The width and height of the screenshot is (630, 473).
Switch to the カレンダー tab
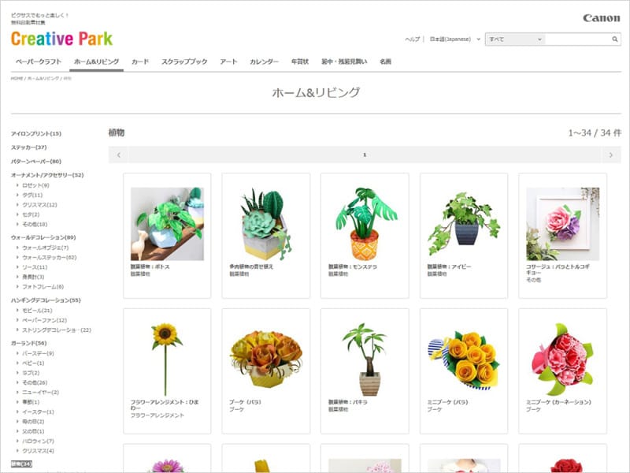pyautogui.click(x=264, y=61)
